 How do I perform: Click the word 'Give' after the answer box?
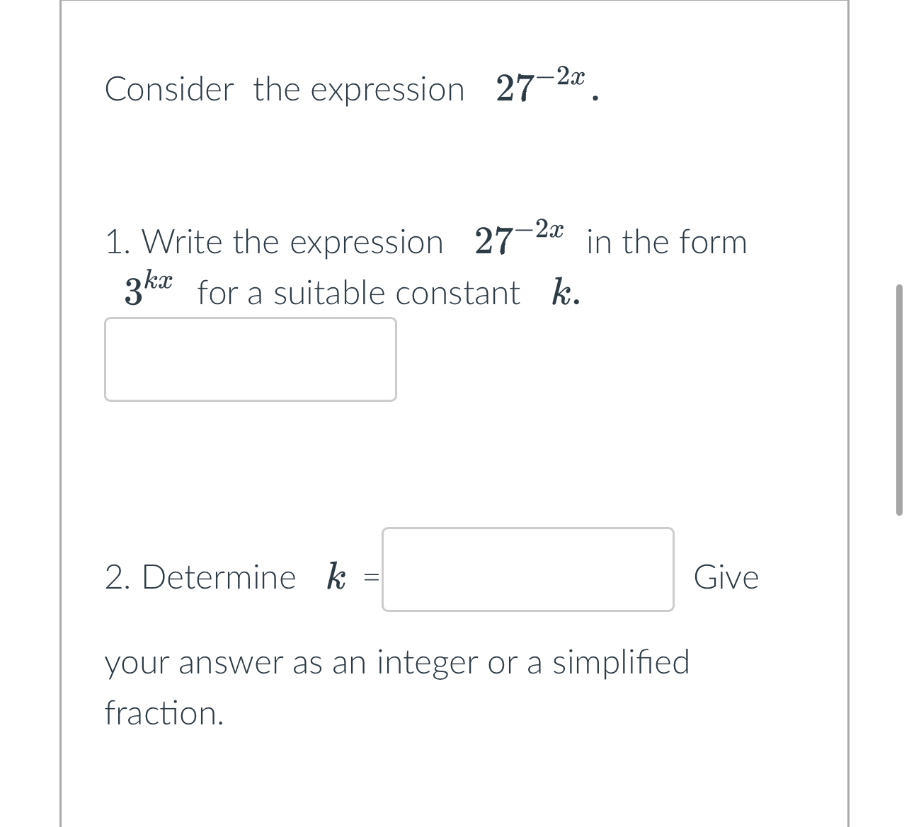(727, 577)
